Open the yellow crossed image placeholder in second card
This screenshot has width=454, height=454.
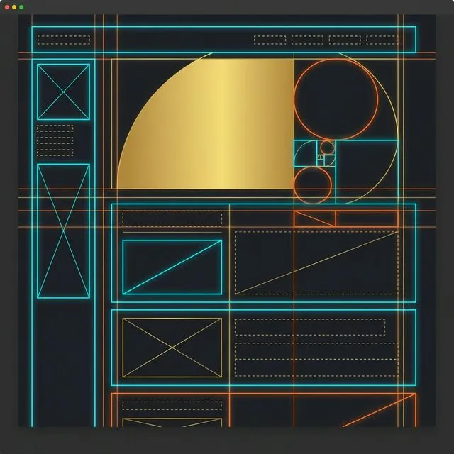[172, 348]
